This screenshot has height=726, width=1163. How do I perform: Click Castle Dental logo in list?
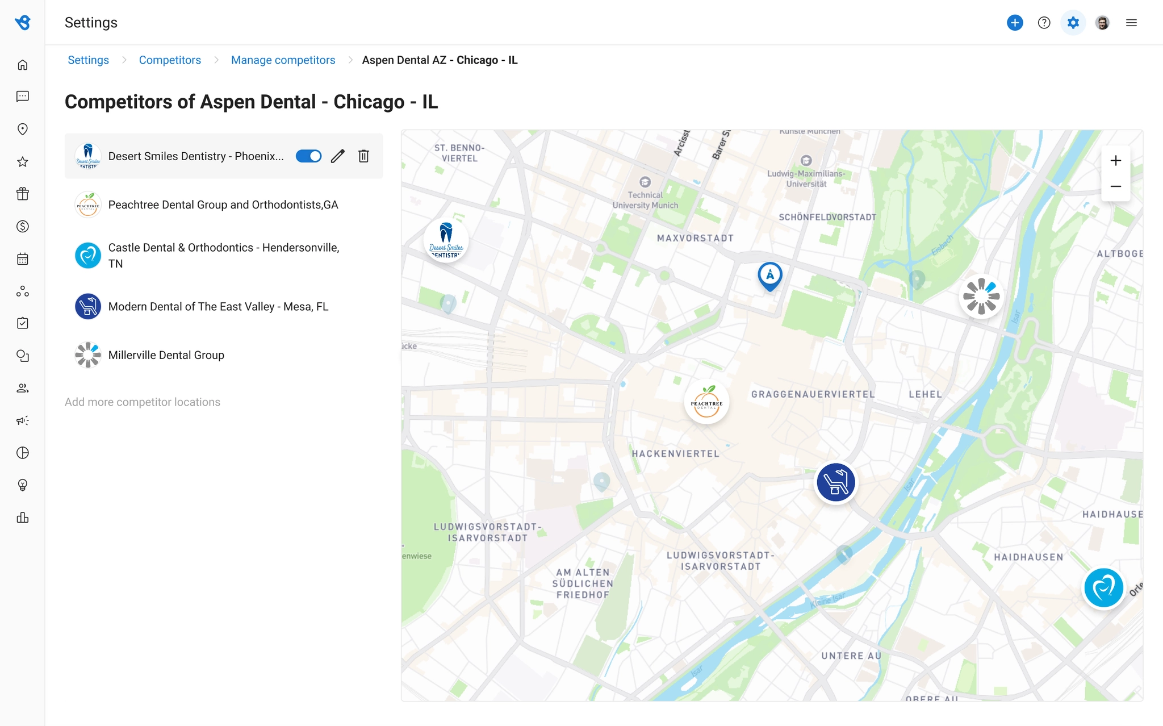88,256
